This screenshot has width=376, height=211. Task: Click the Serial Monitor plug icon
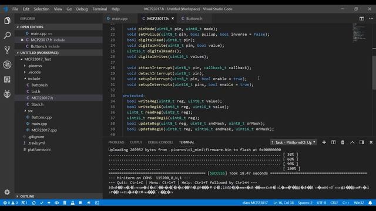[x=89, y=203]
